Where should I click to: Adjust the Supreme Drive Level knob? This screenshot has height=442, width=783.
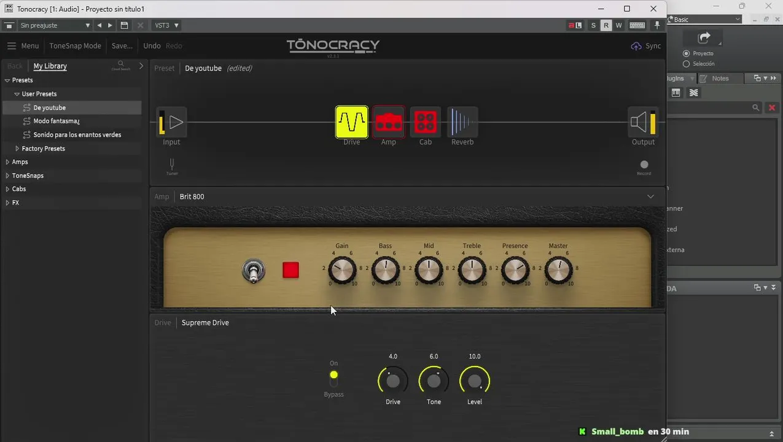click(475, 381)
